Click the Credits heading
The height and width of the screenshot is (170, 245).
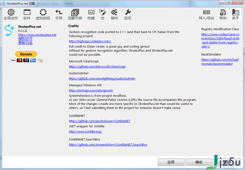pos(73,26)
